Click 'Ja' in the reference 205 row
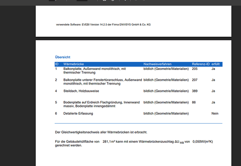The height and width of the screenshot is (166, 241). [213, 69]
